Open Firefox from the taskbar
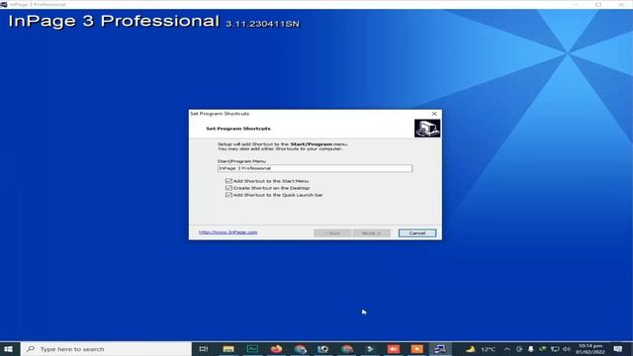The width and height of the screenshot is (633, 356). [x=276, y=349]
